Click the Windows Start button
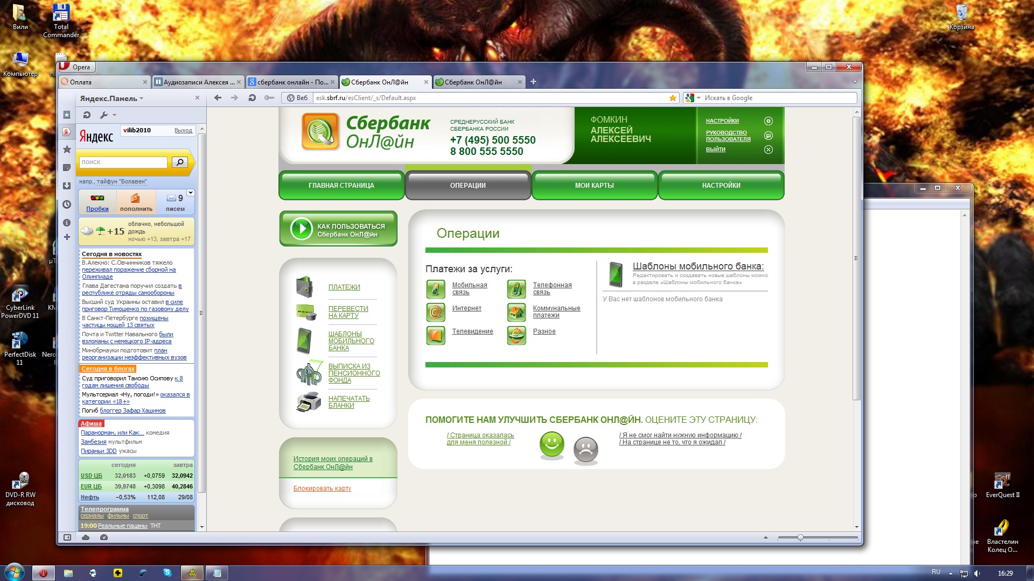 click(x=14, y=572)
